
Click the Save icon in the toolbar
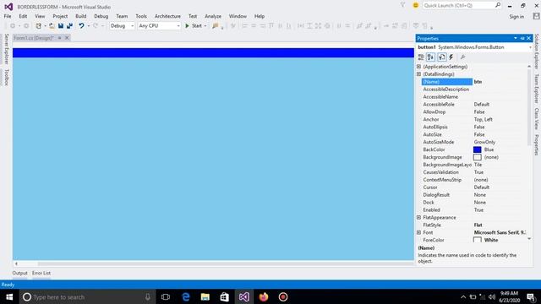[61, 26]
